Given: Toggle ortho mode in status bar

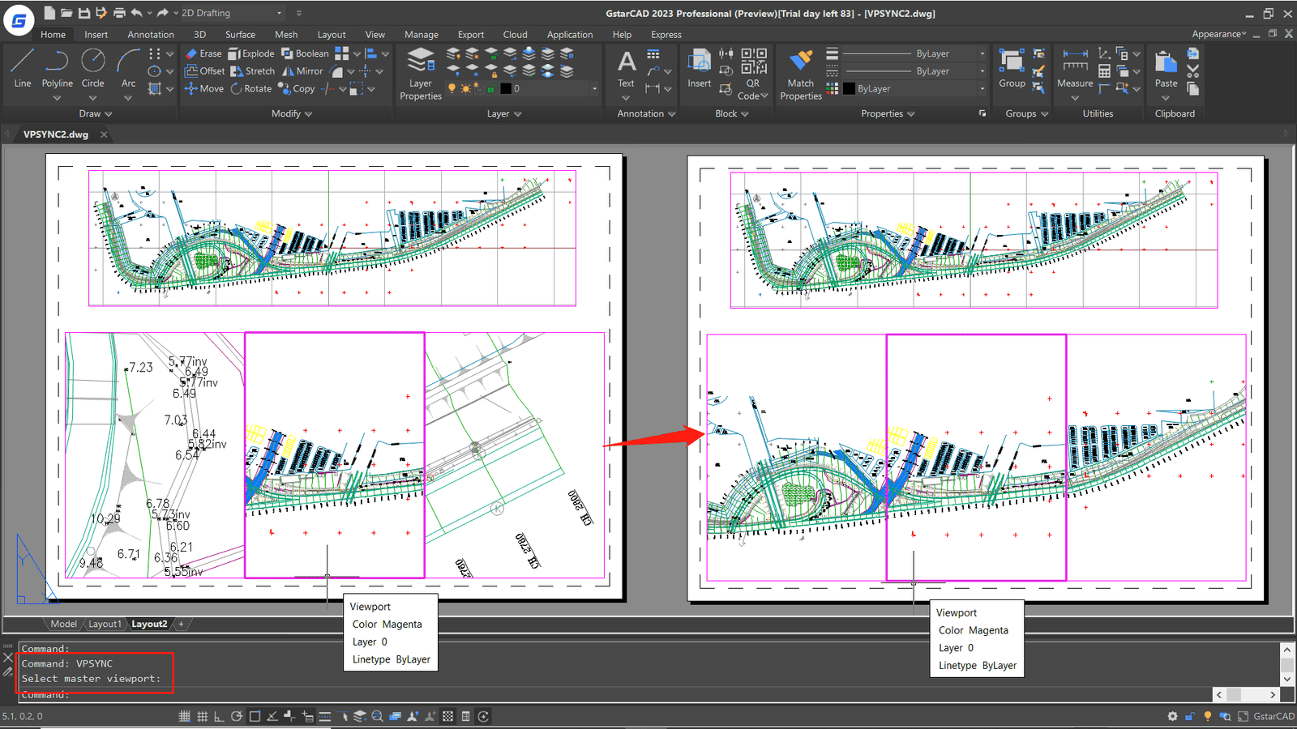Looking at the screenshot, I should tap(219, 716).
